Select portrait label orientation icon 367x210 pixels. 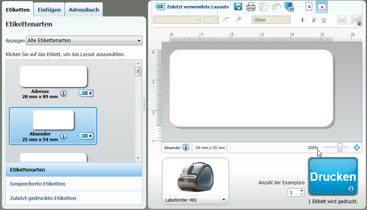coord(309,6)
